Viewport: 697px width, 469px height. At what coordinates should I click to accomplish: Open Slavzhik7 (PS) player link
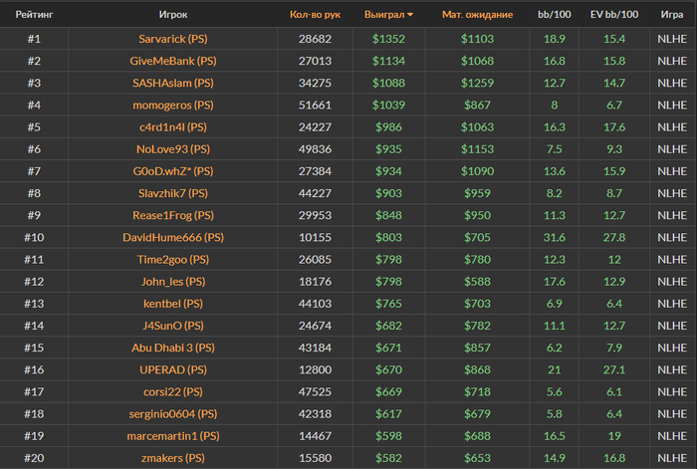pos(172,193)
